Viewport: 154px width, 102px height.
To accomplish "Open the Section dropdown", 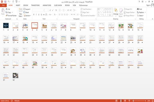I will coord(27,16).
